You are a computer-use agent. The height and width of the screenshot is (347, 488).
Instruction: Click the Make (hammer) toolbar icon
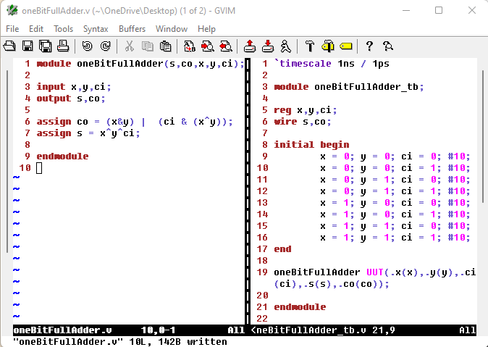[x=309, y=46]
